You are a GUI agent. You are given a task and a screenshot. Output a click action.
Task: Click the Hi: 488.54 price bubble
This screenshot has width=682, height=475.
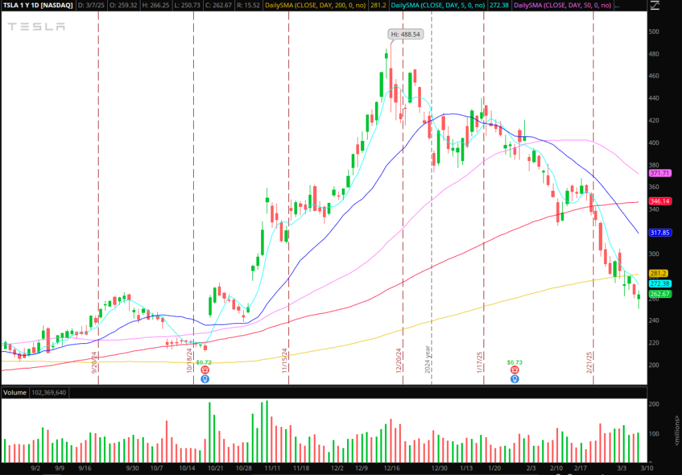(406, 35)
